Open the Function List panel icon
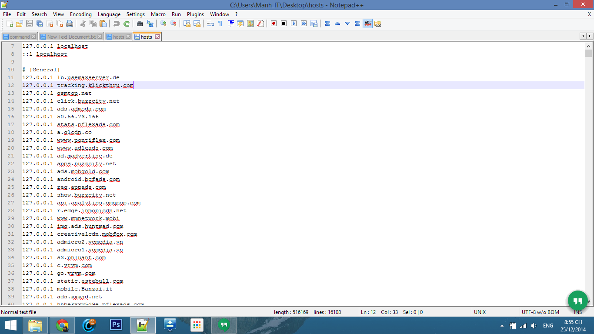This screenshot has width=594, height=334. (260, 23)
